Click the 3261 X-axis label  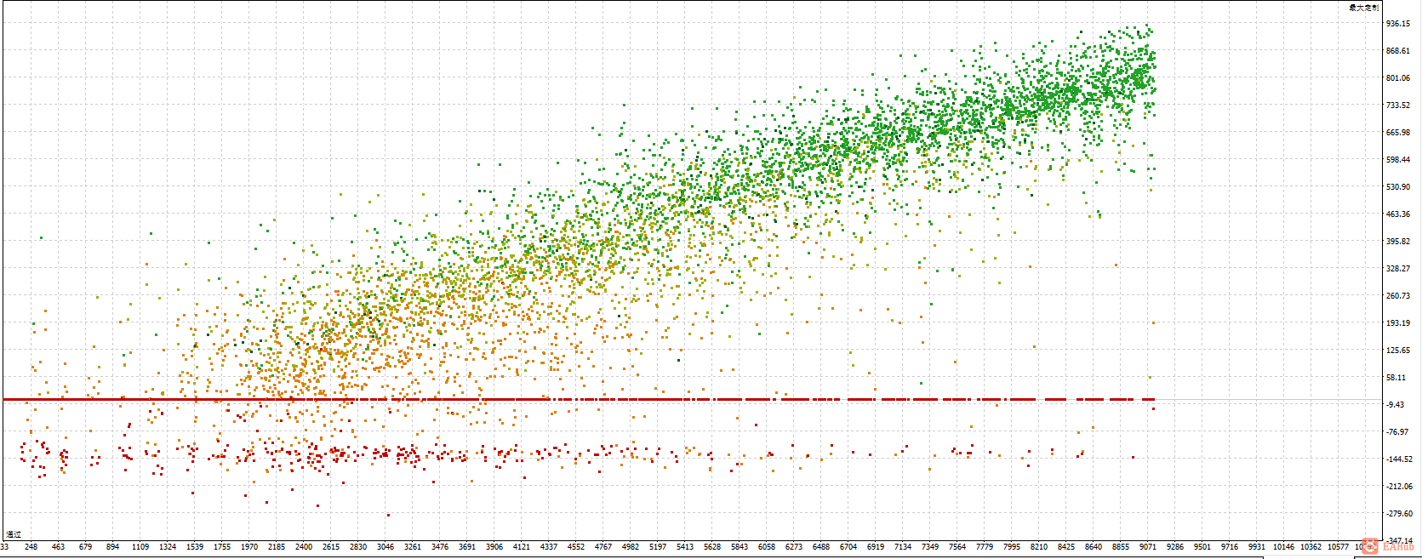tap(413, 547)
